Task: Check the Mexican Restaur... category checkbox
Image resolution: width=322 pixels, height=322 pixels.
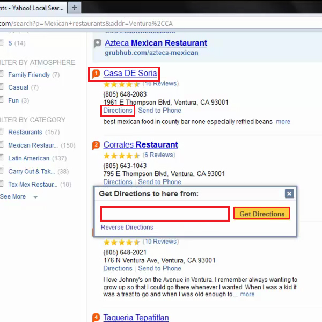Action: [x=2, y=144]
